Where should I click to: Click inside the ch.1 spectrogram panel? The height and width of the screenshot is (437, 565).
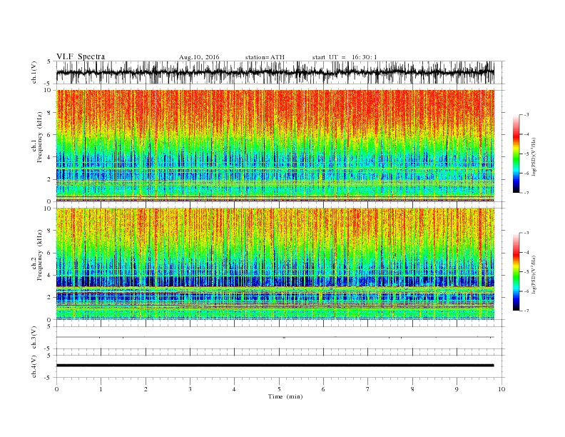coord(275,146)
